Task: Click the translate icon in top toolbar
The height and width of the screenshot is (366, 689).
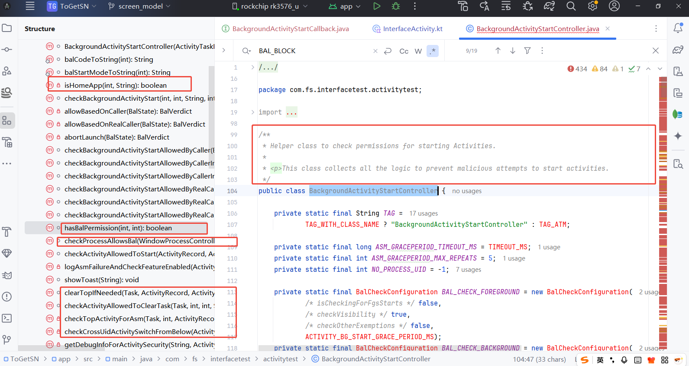Action: pos(484,6)
